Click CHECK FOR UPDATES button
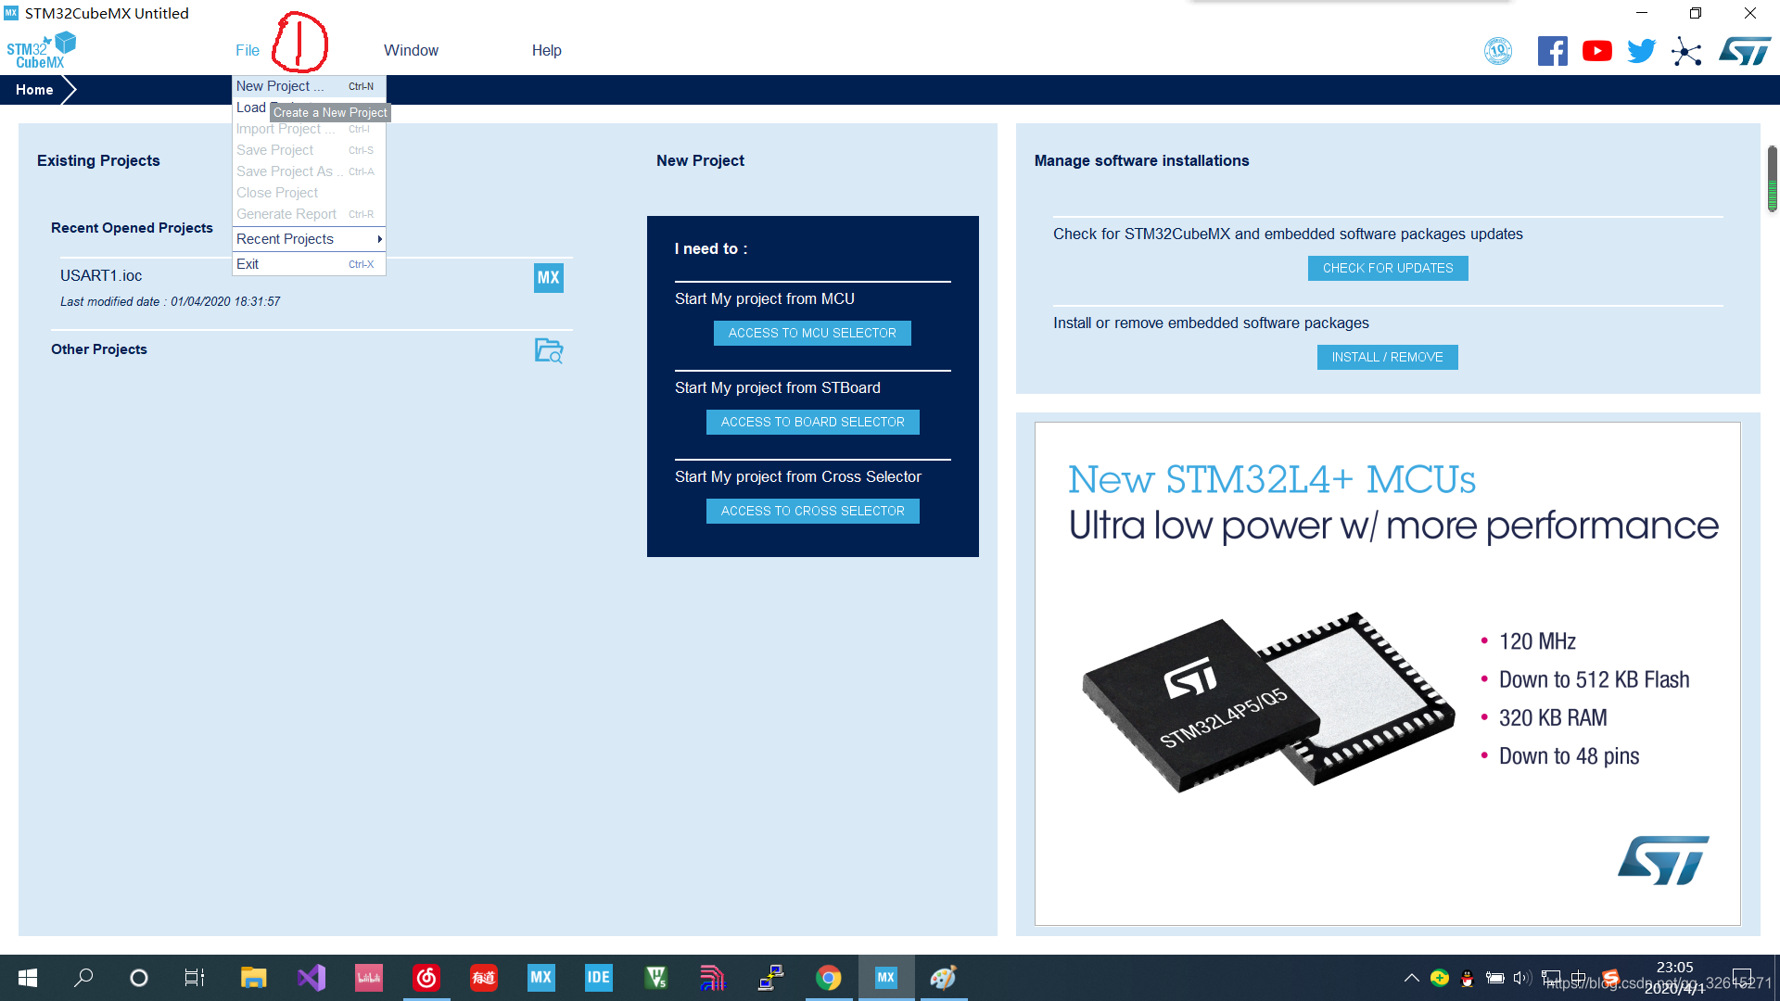Viewport: 1780px width, 1001px height. coord(1386,268)
